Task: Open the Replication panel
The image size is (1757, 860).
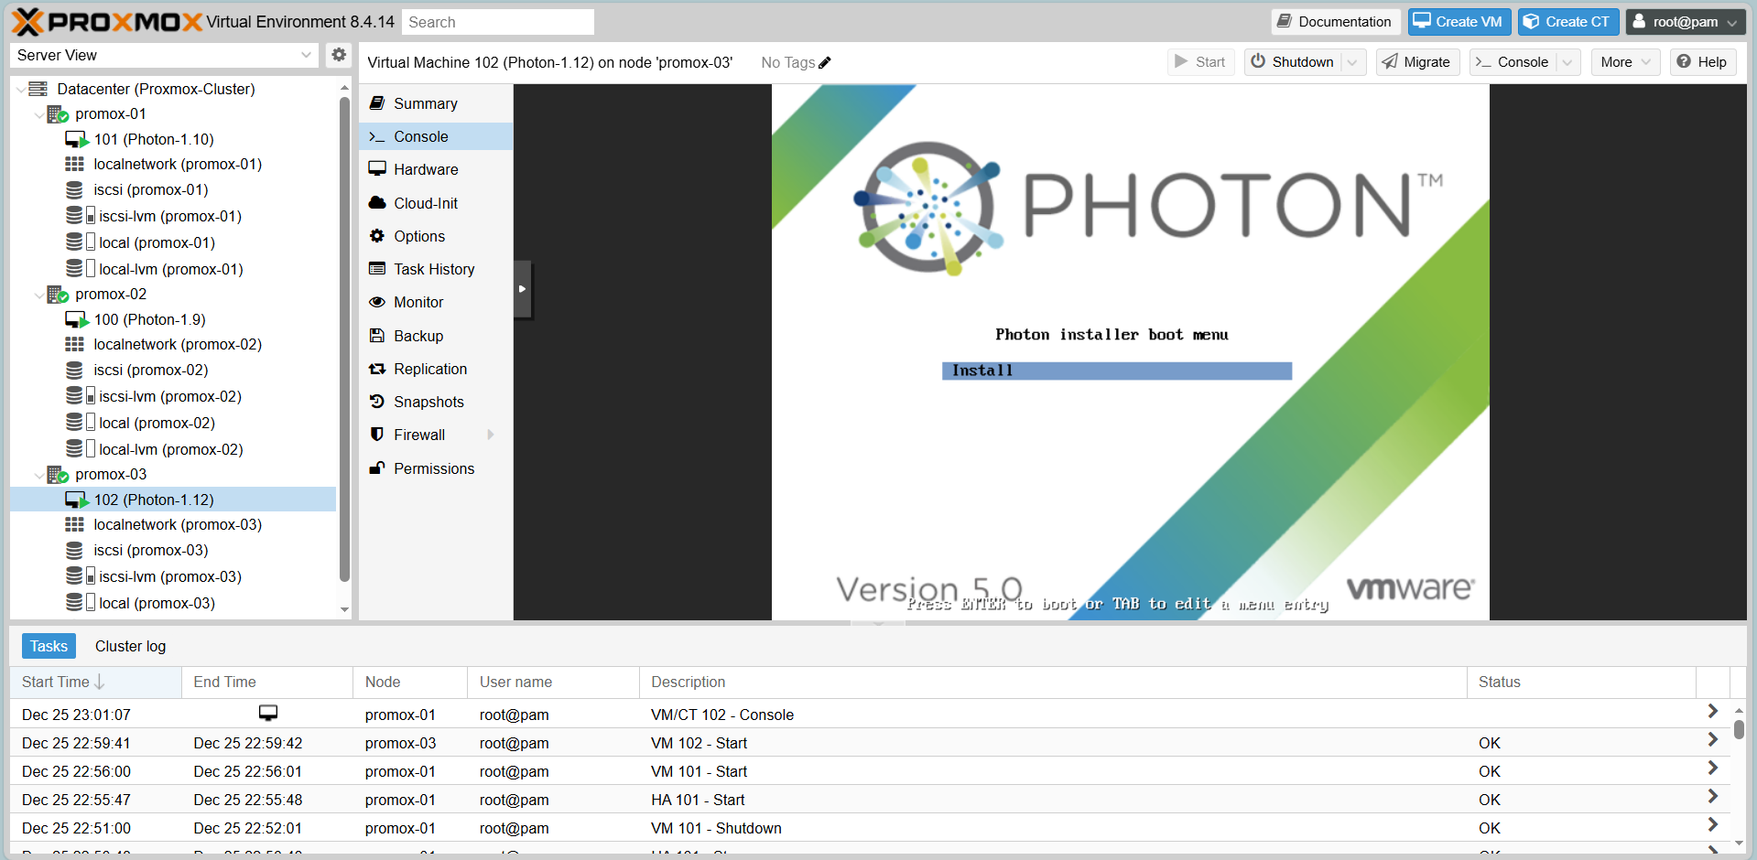Action: tap(429, 369)
